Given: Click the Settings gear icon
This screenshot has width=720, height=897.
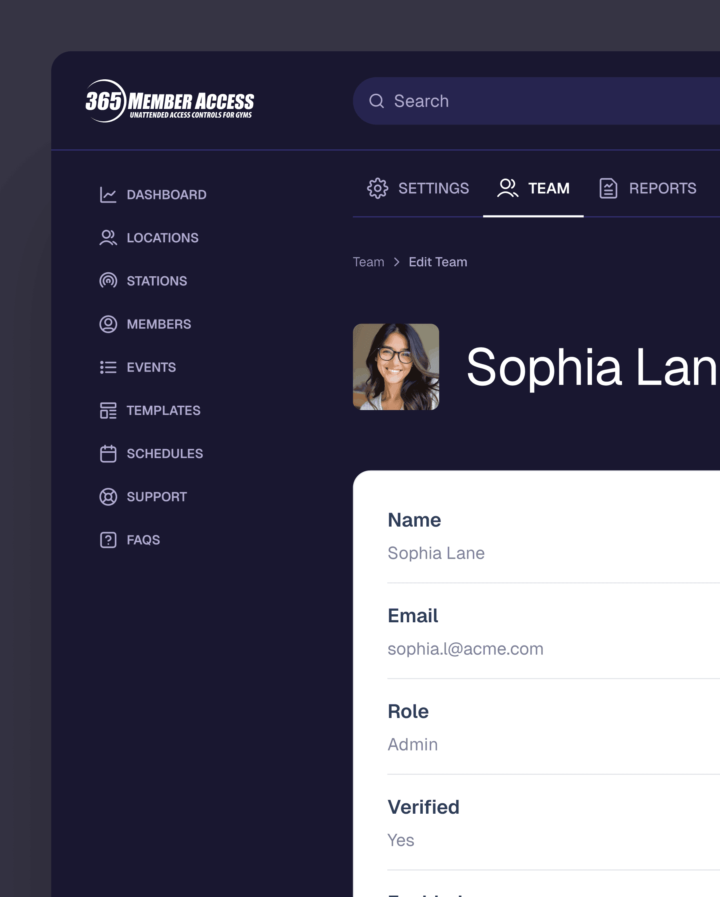Looking at the screenshot, I should pyautogui.click(x=378, y=189).
